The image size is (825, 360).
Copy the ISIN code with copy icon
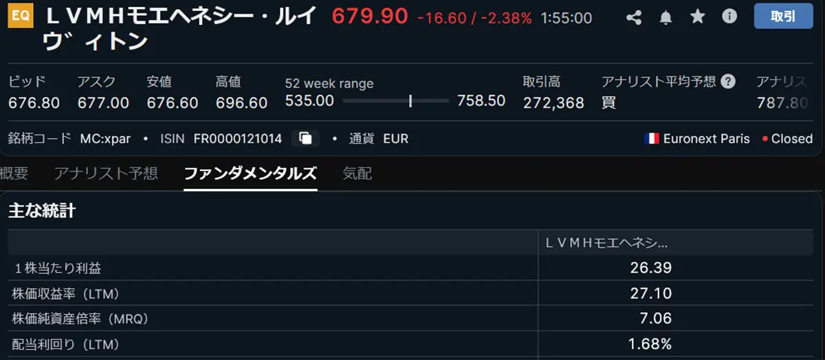(x=305, y=139)
